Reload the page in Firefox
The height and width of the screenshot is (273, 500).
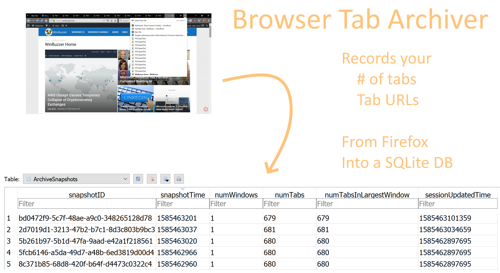[x=37, y=21]
